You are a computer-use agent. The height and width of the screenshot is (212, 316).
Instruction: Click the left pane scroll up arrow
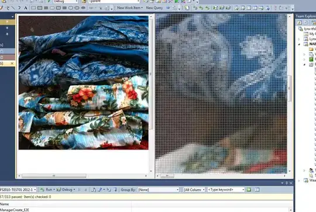point(151,16)
